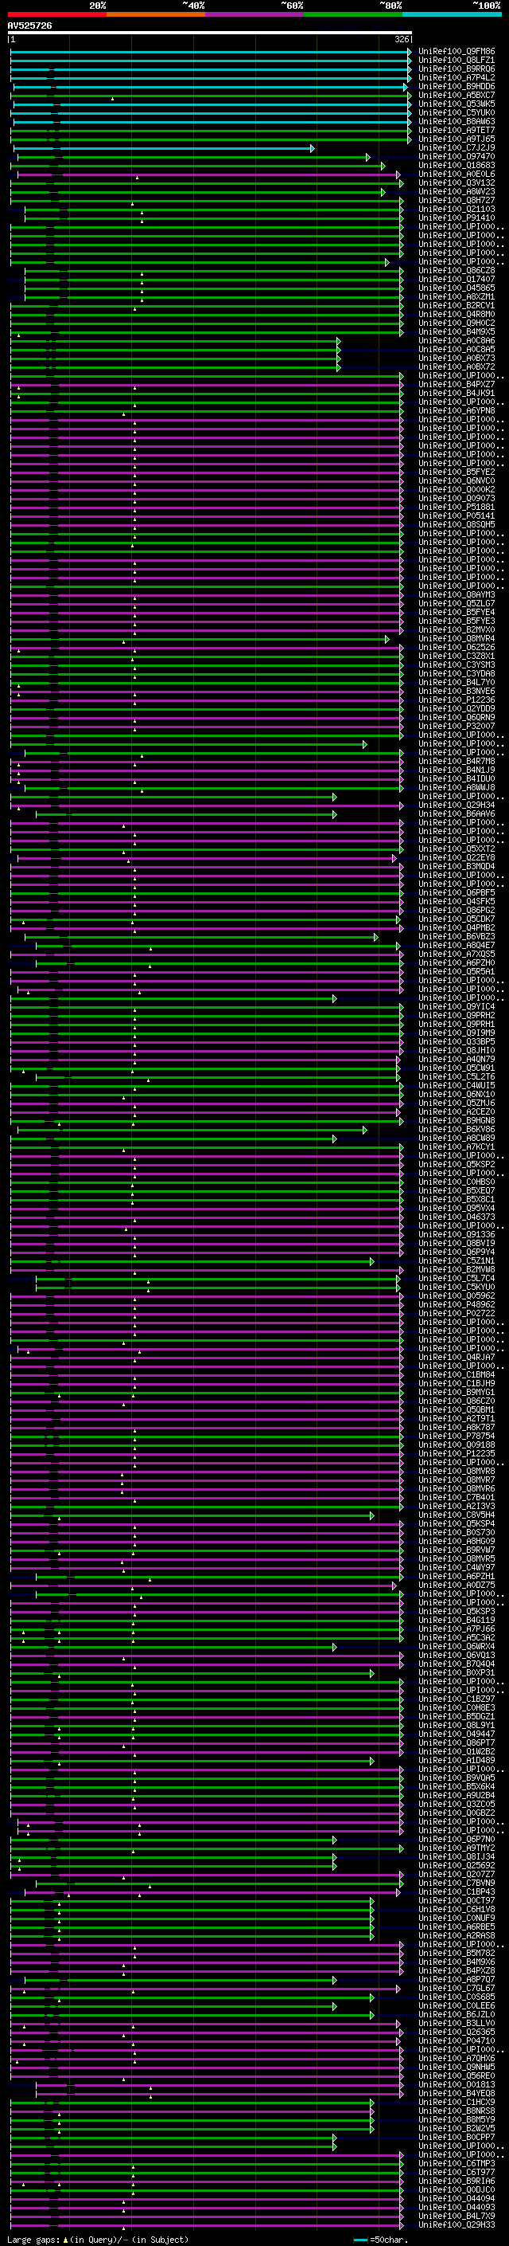Click the UniRef100_Q8H727 label

(x=456, y=201)
